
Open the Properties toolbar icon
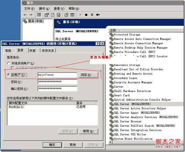[47, 15]
